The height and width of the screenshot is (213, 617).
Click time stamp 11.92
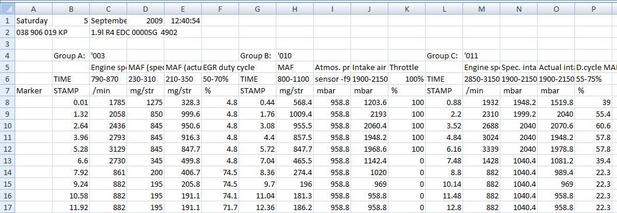point(71,208)
